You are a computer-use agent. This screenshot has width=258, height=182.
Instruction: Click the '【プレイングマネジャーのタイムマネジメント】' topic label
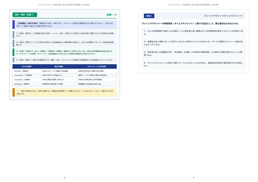[223, 16]
